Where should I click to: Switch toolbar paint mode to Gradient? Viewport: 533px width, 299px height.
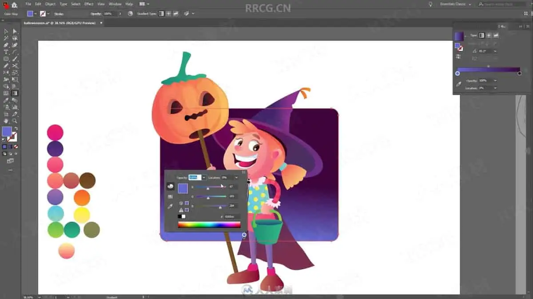point(10,147)
